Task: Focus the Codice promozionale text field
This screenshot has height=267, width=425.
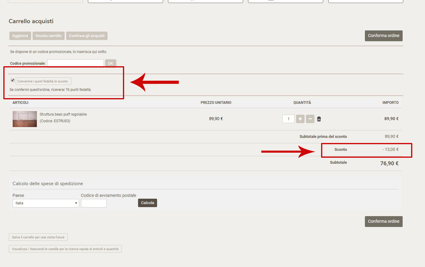Action: [x=76, y=63]
